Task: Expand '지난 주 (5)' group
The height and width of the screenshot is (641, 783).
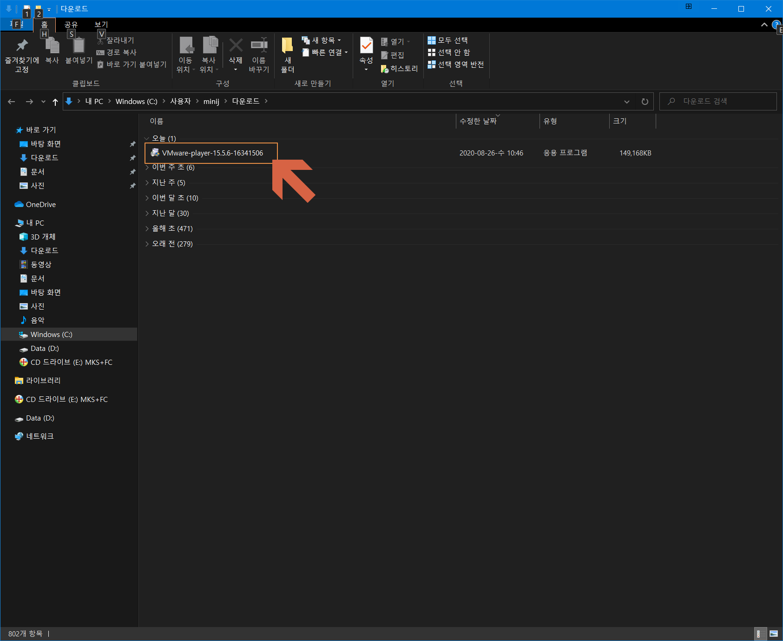Action: 147,182
